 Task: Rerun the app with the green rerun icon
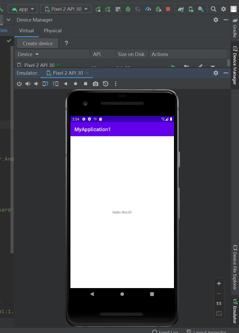click(98, 9)
